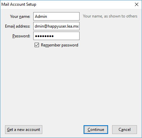
Task: Click the Mail Account Setup title bar
Action: point(67,4)
